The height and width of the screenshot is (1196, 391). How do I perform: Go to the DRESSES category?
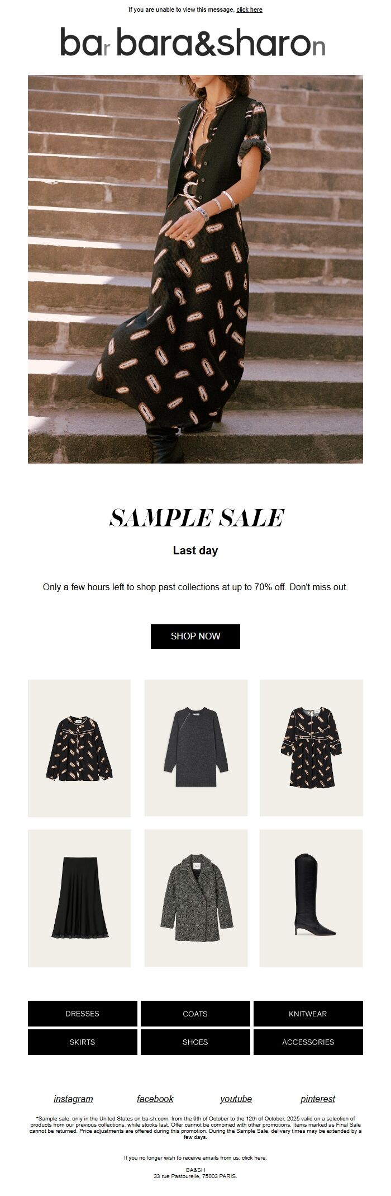[x=83, y=1013]
